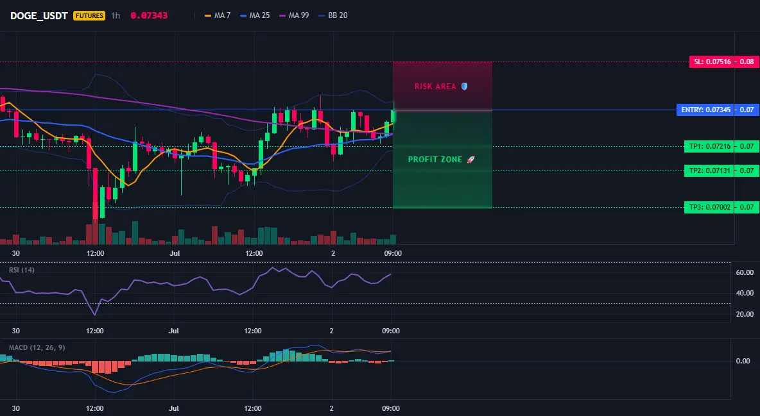Click the current price 0.07343

click(149, 15)
